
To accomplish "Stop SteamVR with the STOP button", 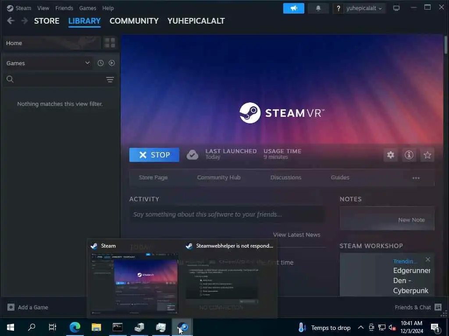I will pos(154,155).
